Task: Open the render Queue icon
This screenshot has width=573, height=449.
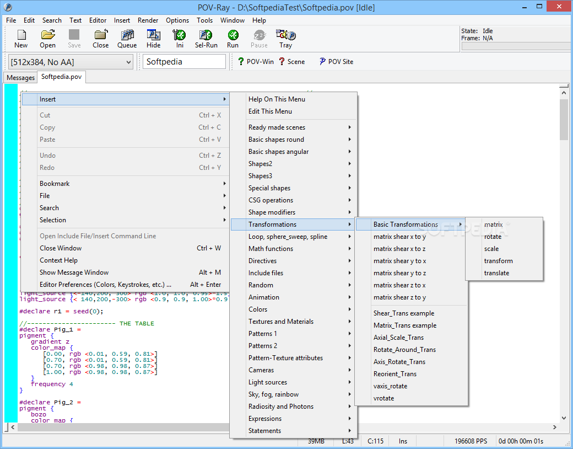Action: (127, 39)
